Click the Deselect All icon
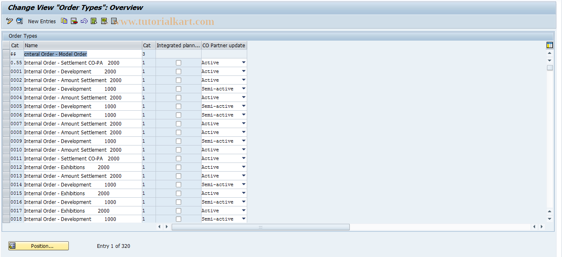 114,21
